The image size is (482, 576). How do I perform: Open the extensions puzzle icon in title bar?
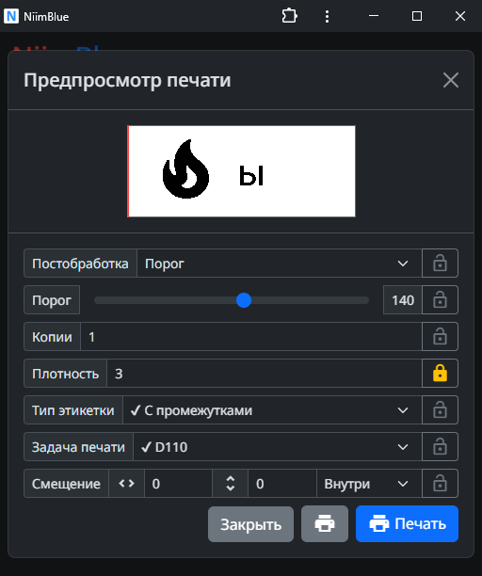click(290, 16)
